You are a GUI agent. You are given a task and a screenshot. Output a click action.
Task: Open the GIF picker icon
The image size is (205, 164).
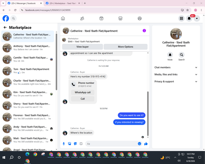click(x=81, y=143)
